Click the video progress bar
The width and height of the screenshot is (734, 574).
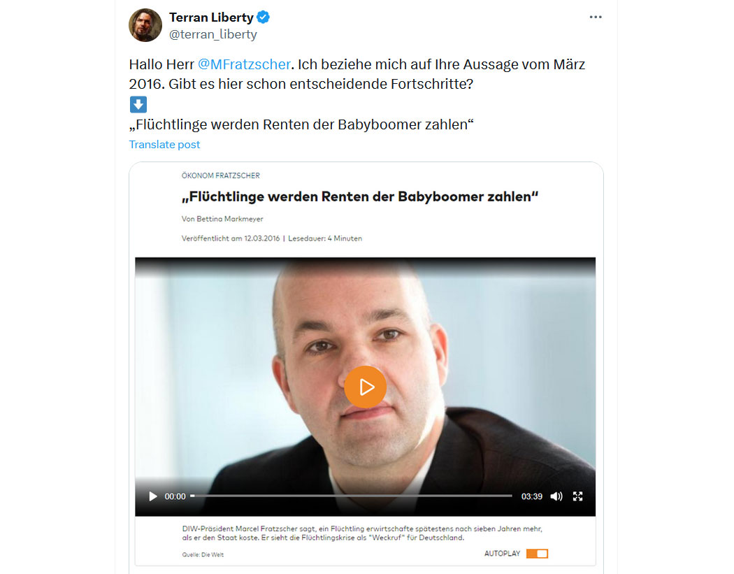coord(351,496)
